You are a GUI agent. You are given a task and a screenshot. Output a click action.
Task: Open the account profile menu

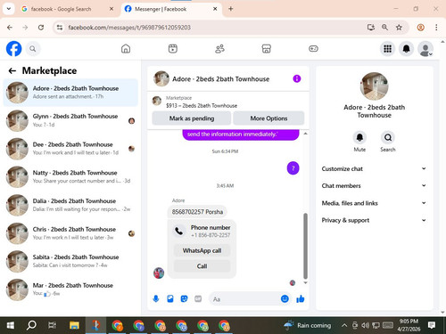pos(425,49)
